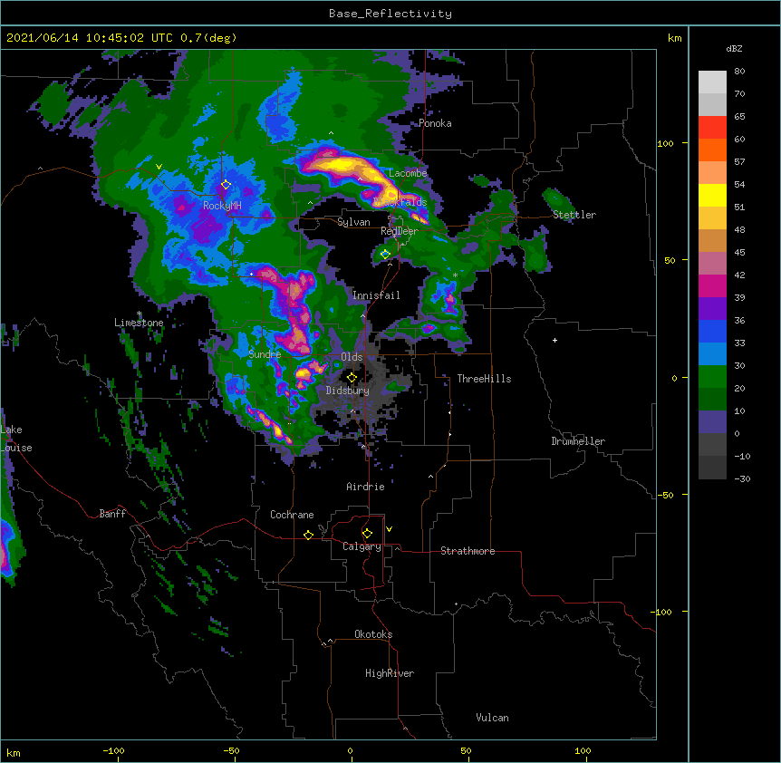781x763 pixels.
Task: Select the yellow diamond marker between Olds and Didsbury
Action: (x=352, y=378)
